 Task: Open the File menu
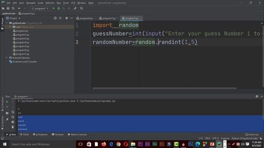tap(9, 3)
